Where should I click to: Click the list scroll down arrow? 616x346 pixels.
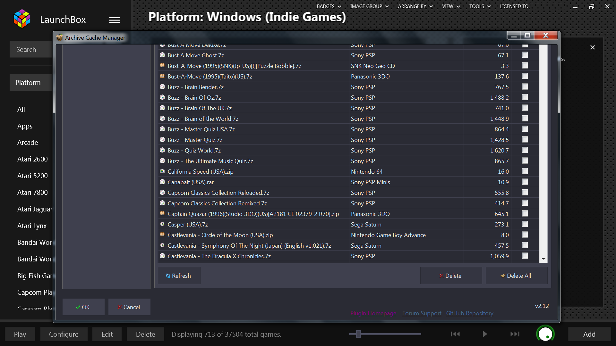point(543,259)
